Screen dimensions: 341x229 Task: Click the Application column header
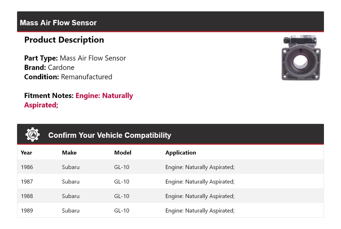pos(180,153)
